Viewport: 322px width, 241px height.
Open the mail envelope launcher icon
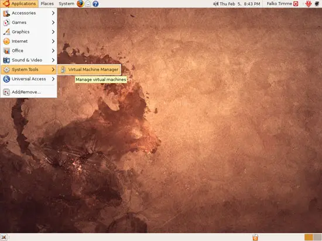tap(88, 4)
